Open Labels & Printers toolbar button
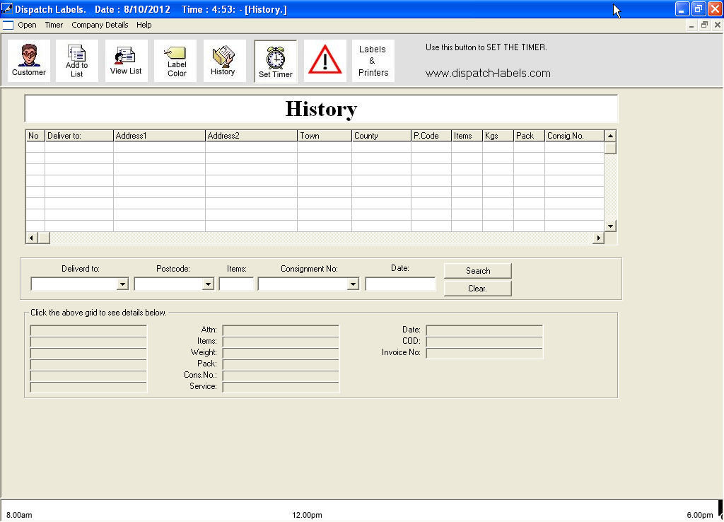 tap(373, 61)
